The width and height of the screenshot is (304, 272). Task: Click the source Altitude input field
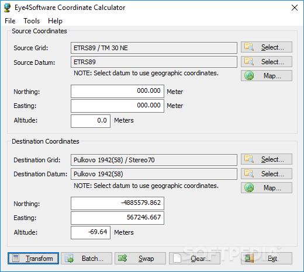(x=91, y=121)
